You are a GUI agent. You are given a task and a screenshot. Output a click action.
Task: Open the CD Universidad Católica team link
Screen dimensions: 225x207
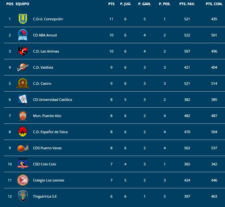pos(52,100)
